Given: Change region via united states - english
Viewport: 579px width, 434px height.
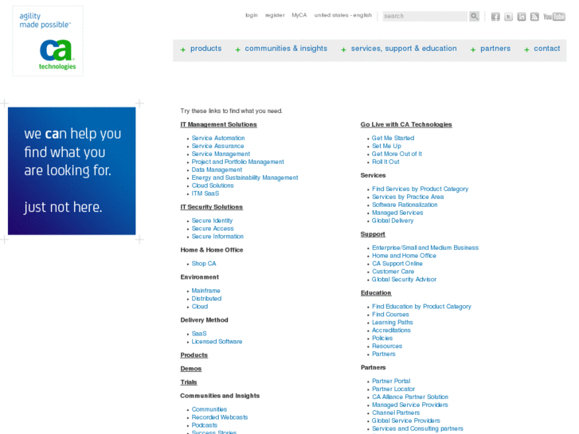Looking at the screenshot, I should (x=343, y=15).
